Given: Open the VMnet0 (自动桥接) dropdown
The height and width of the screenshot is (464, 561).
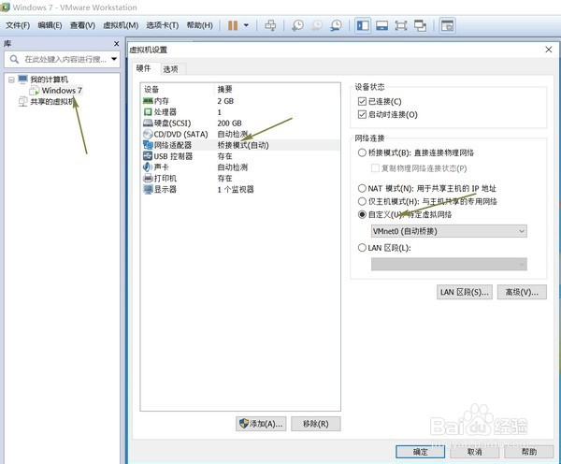Looking at the screenshot, I should (449, 231).
